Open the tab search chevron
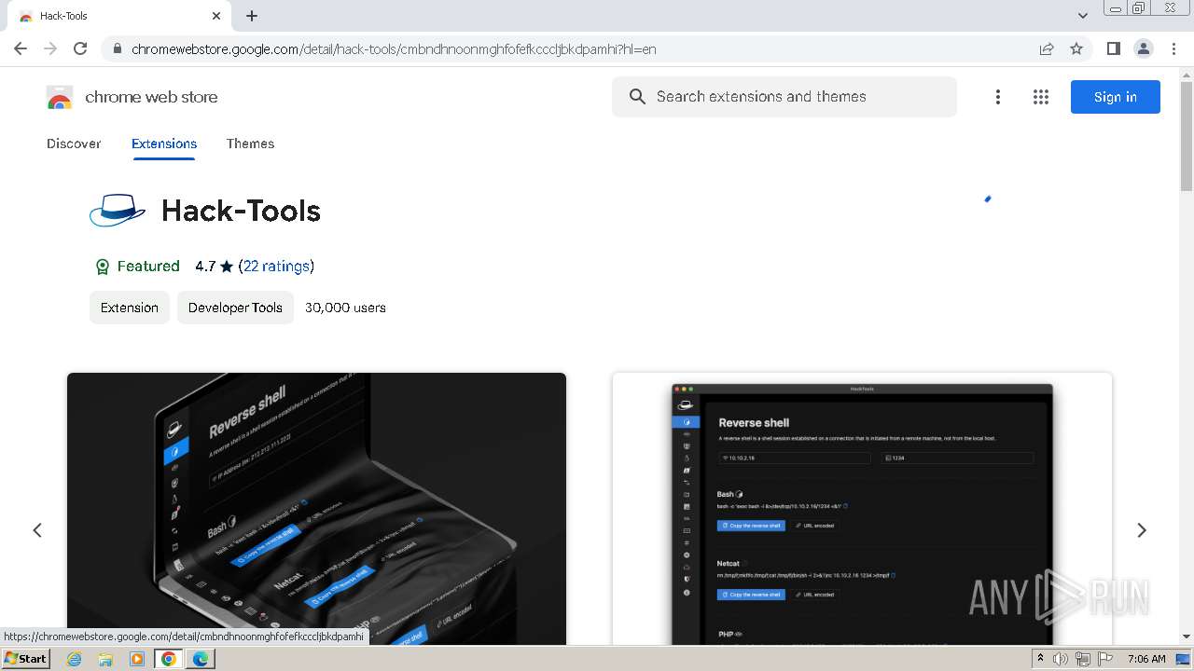 [x=1083, y=16]
